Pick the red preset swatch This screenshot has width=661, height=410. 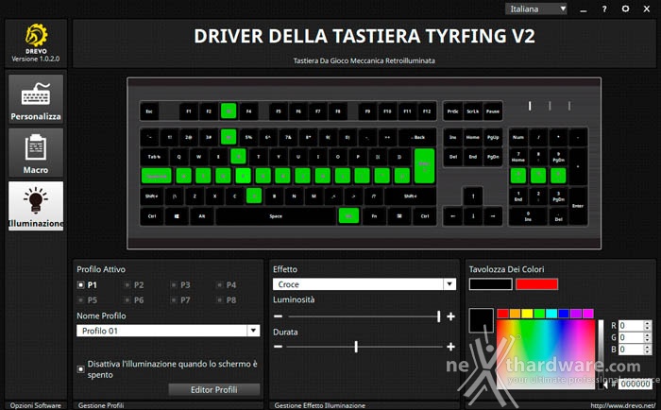pyautogui.click(x=503, y=314)
